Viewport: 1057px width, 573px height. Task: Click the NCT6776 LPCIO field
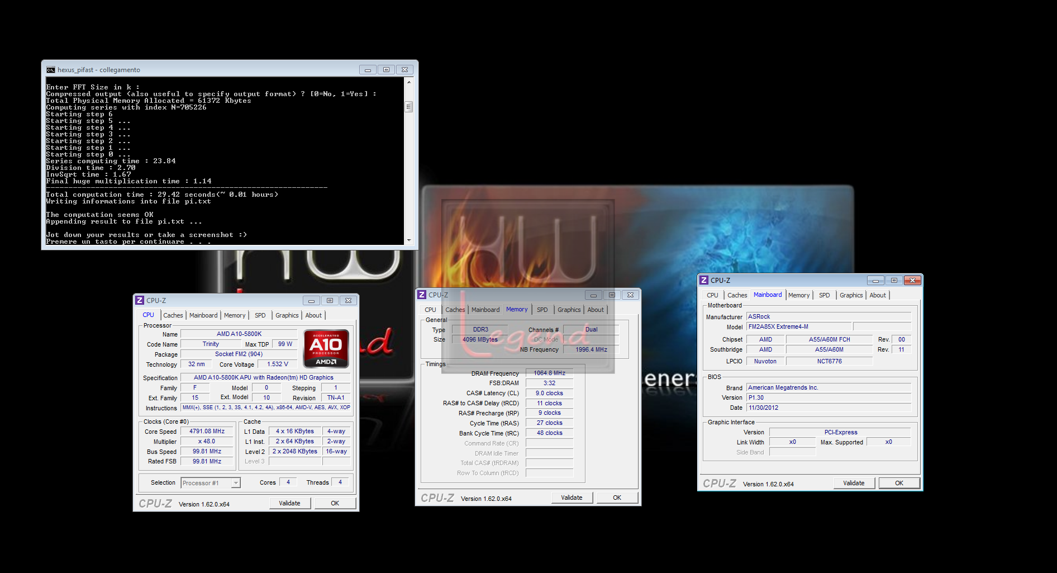(829, 361)
